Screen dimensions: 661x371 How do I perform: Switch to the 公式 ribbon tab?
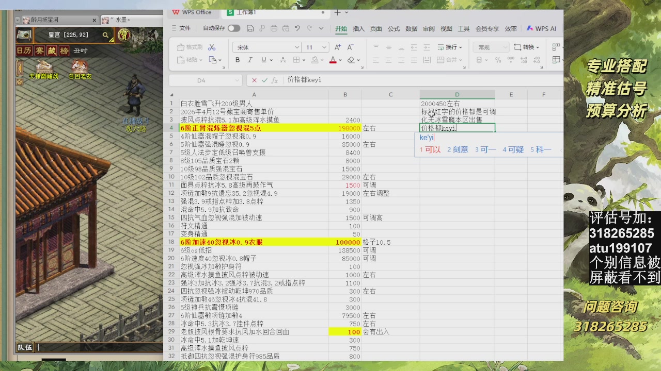tap(394, 29)
